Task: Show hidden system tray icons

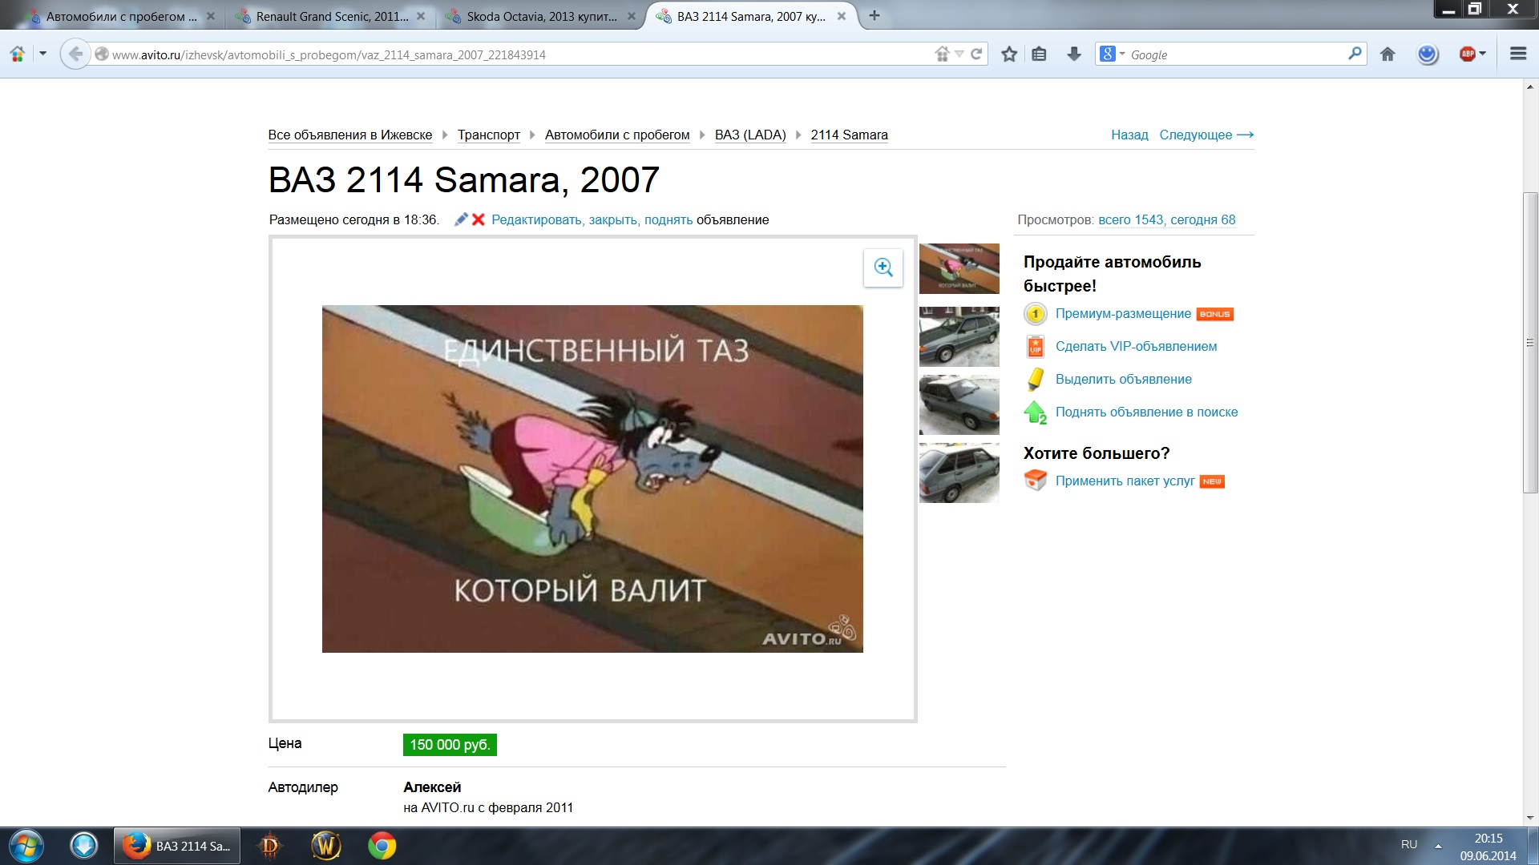Action: [1438, 846]
